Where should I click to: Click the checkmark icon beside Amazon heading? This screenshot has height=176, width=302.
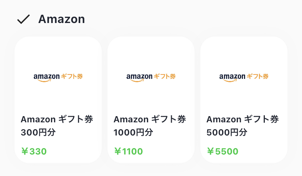[x=23, y=19]
